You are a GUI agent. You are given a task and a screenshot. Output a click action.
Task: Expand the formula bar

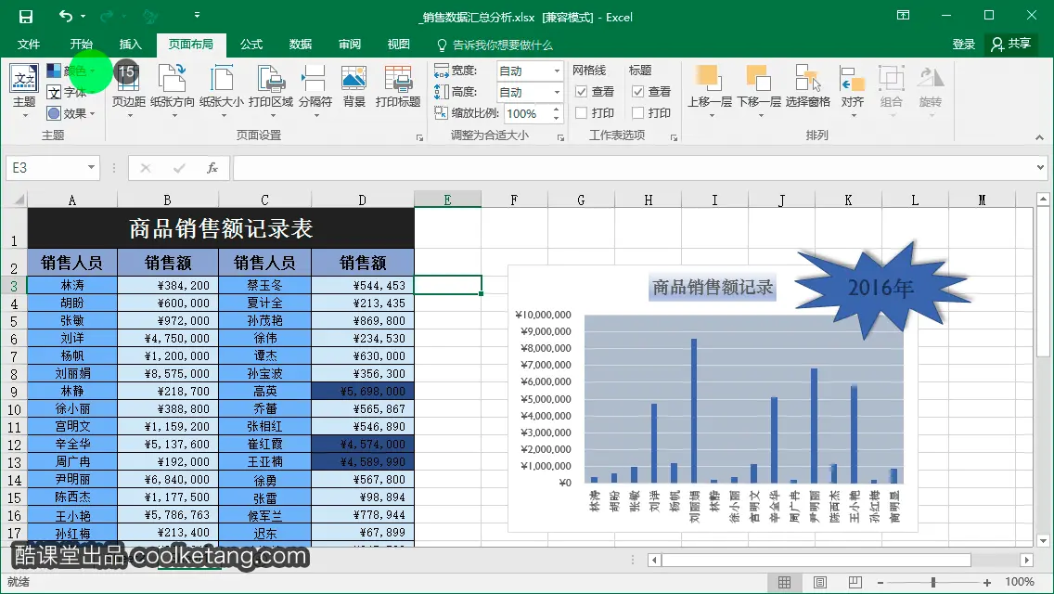tap(1040, 167)
